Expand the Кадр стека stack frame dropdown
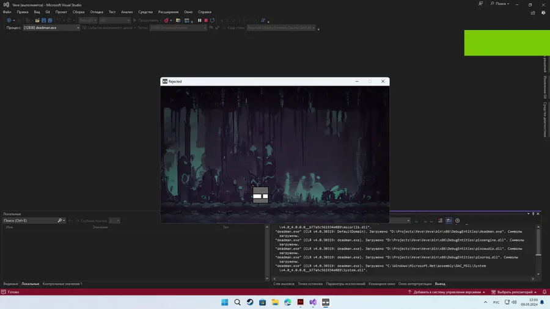Image resolution: width=550 pixels, height=309 pixels. click(x=313, y=27)
